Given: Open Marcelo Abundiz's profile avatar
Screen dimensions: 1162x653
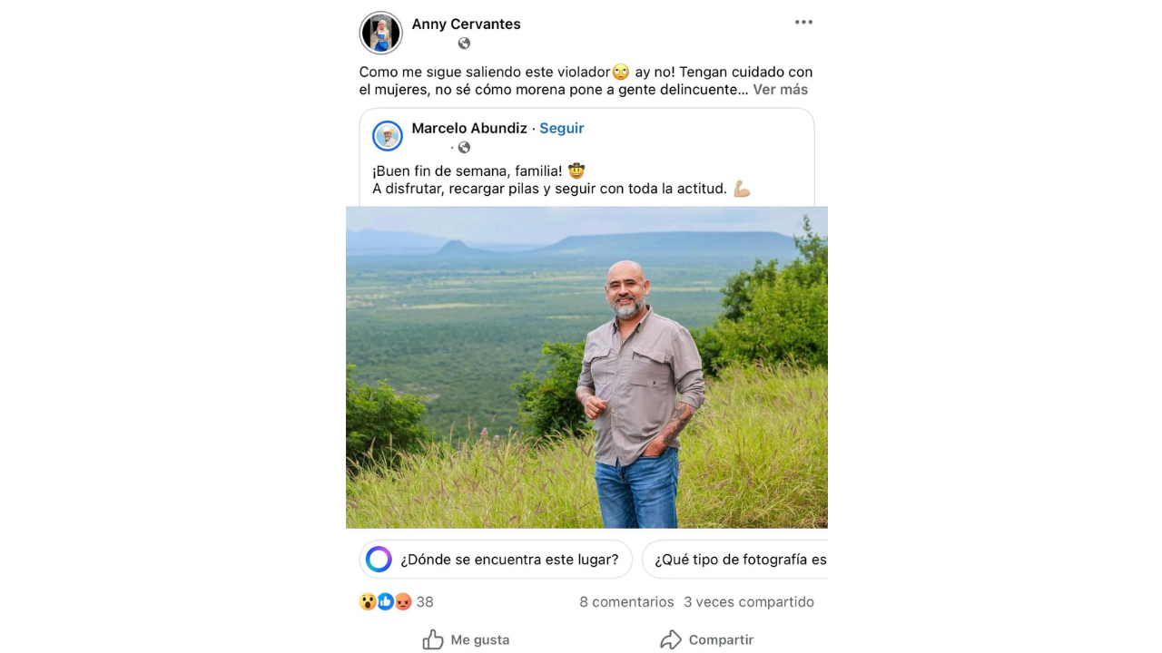Looking at the screenshot, I should click(388, 136).
